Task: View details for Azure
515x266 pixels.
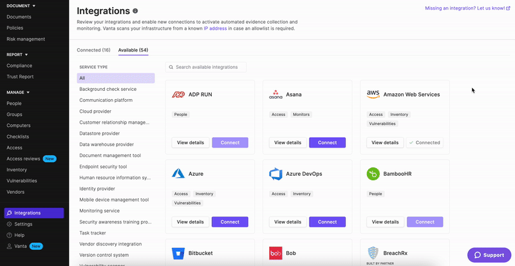Action: pos(191,222)
